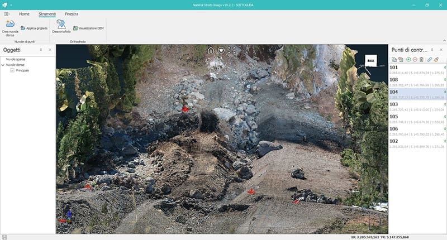The width and height of the screenshot is (447, 240).
Task: Close the Oggetti panel
Action: 50,50
